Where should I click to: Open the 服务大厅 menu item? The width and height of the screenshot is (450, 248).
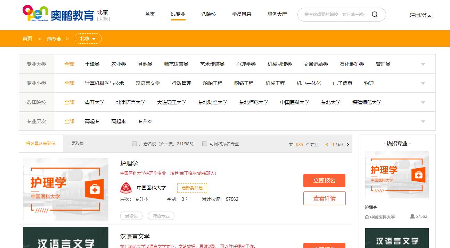tap(277, 14)
